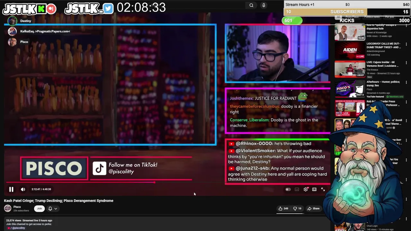This screenshot has width=411, height=231.
Task: Open the Pisco channel avatar
Action: pos(7,209)
